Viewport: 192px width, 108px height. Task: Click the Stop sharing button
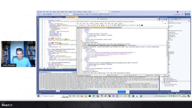pyautogui.click(x=121, y=92)
